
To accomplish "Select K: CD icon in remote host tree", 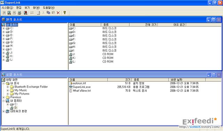I will [8, 56].
